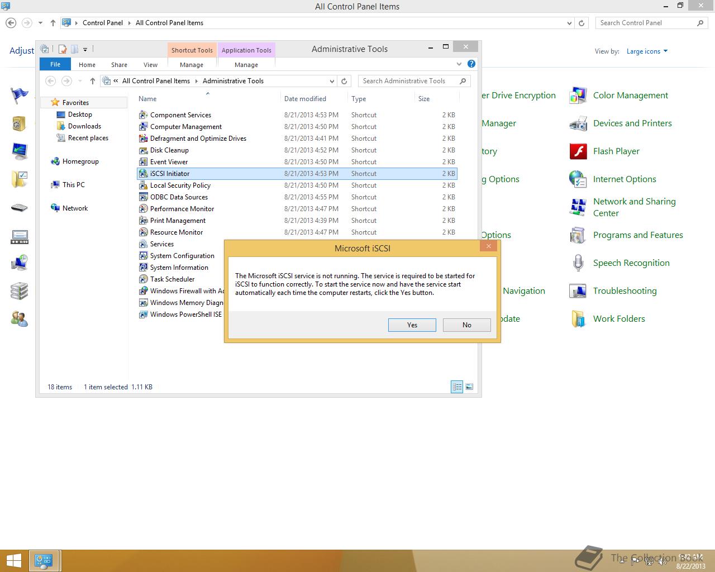The width and height of the screenshot is (715, 572).
Task: Select Computer Management shortcut icon
Action: pos(143,127)
